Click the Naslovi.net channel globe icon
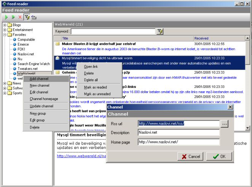This screenshot has width=252, height=187. point(14,54)
